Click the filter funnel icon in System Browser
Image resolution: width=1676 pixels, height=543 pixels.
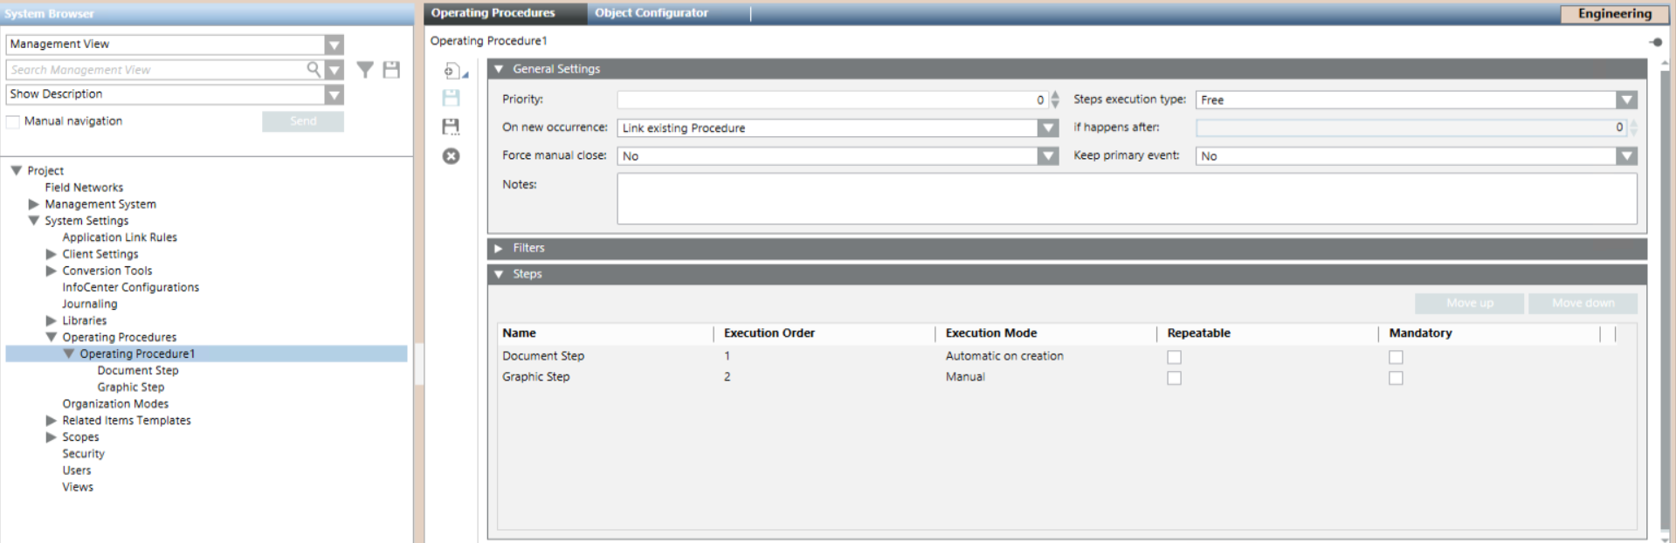[x=365, y=70]
